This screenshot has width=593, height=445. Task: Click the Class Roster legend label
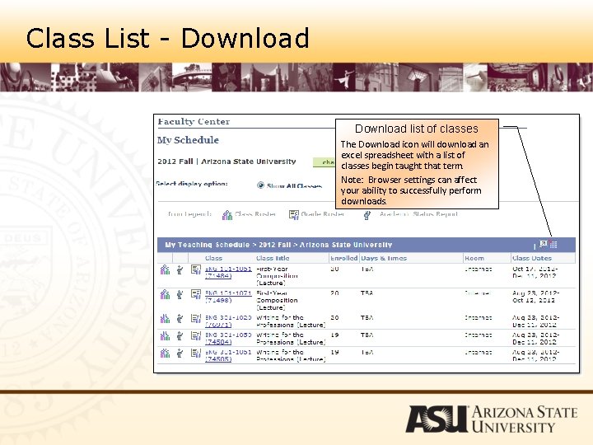click(254, 214)
